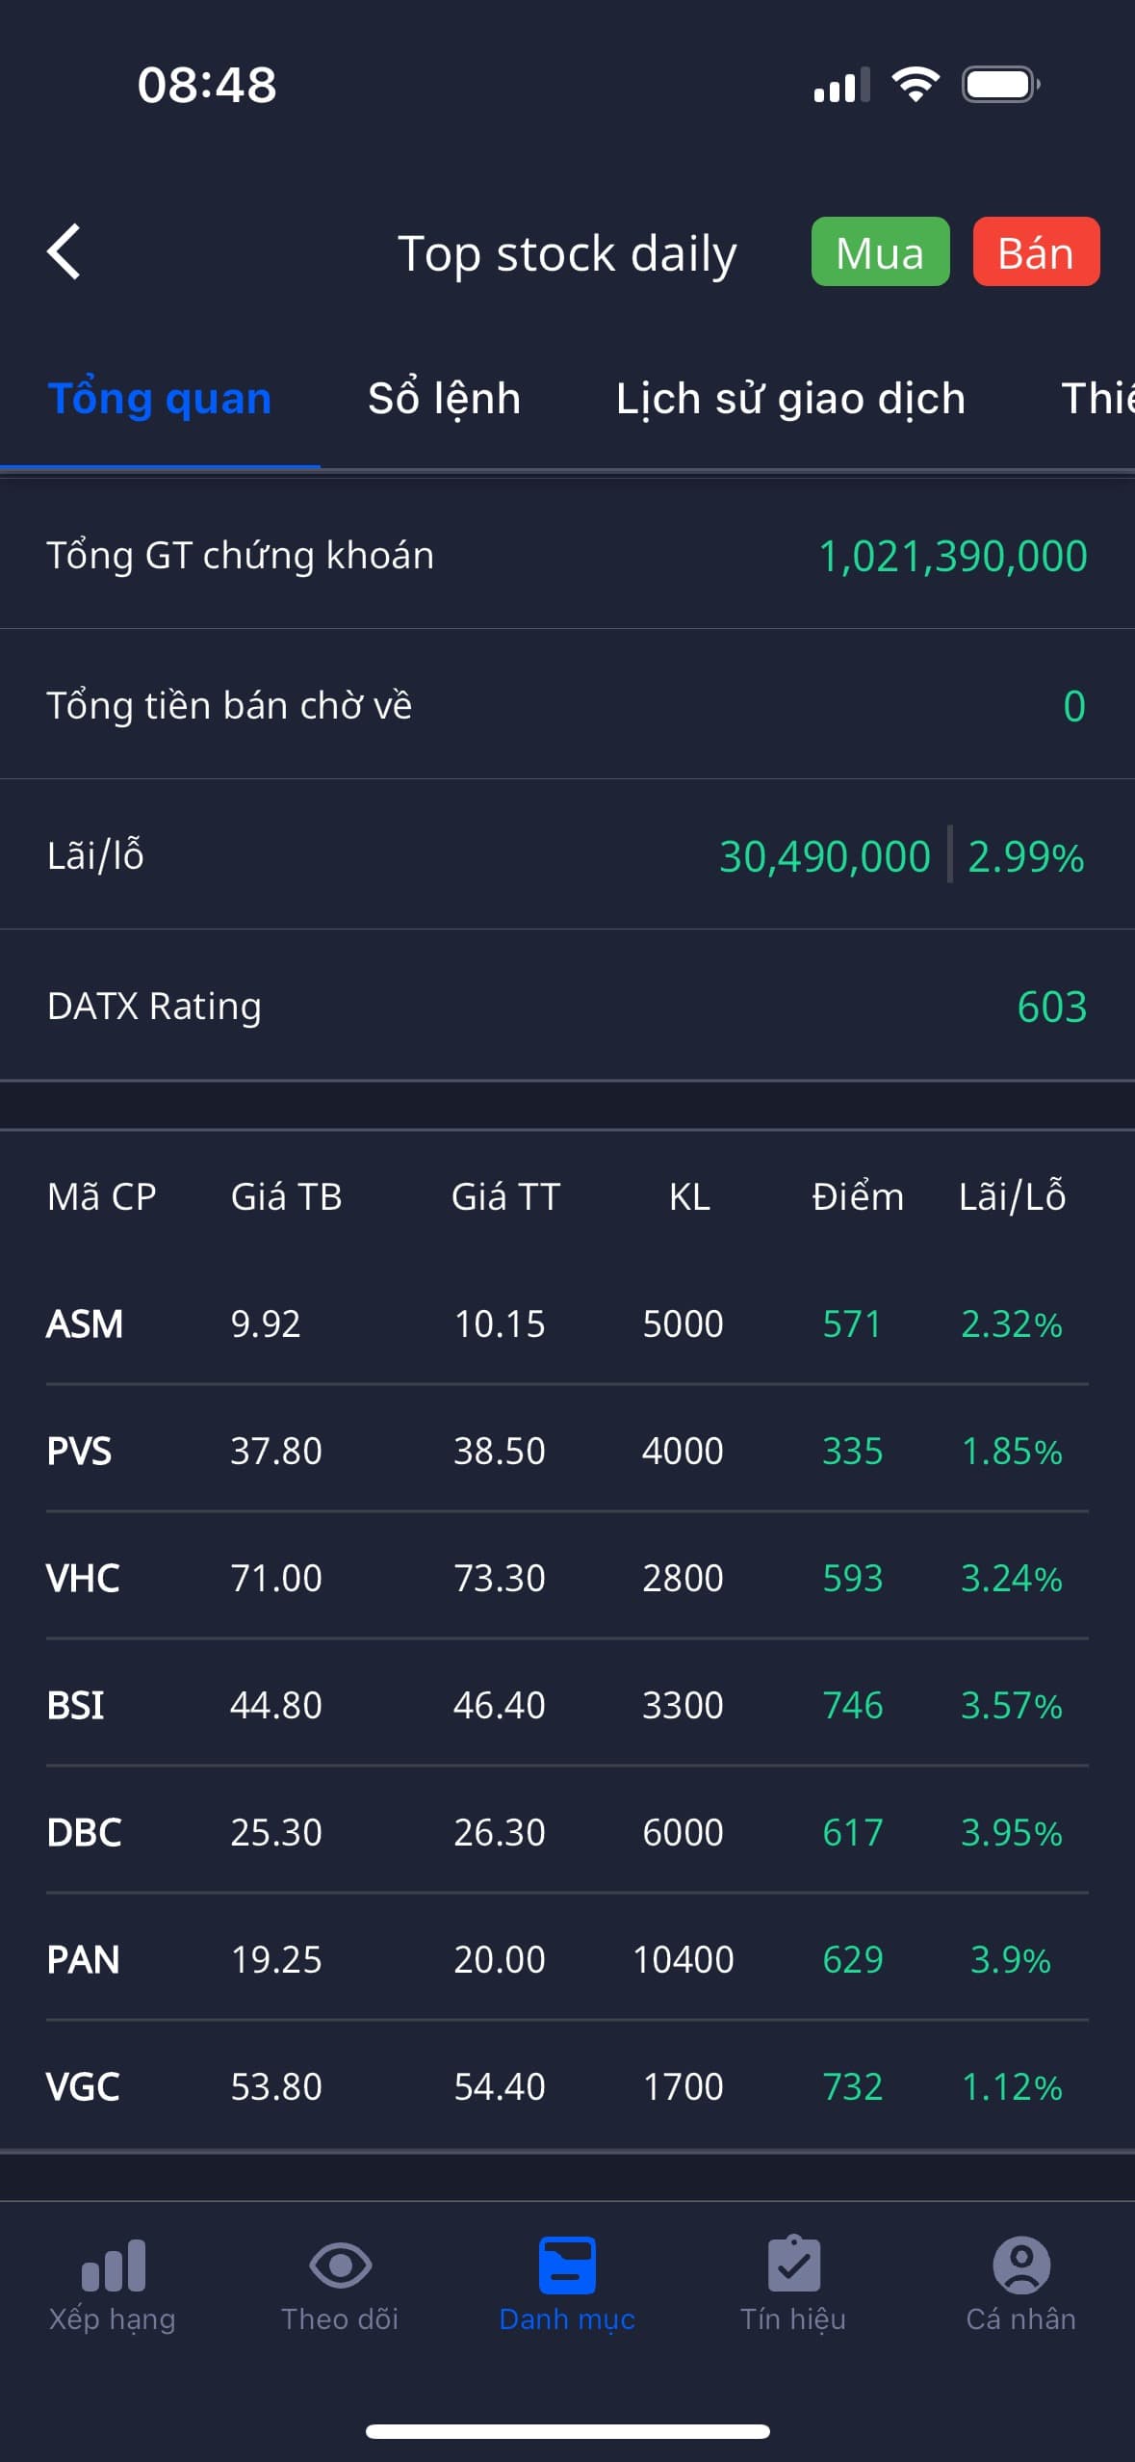Tap the Điểm column header
Image resolution: width=1135 pixels, height=2462 pixels.
pyautogui.click(x=857, y=1196)
